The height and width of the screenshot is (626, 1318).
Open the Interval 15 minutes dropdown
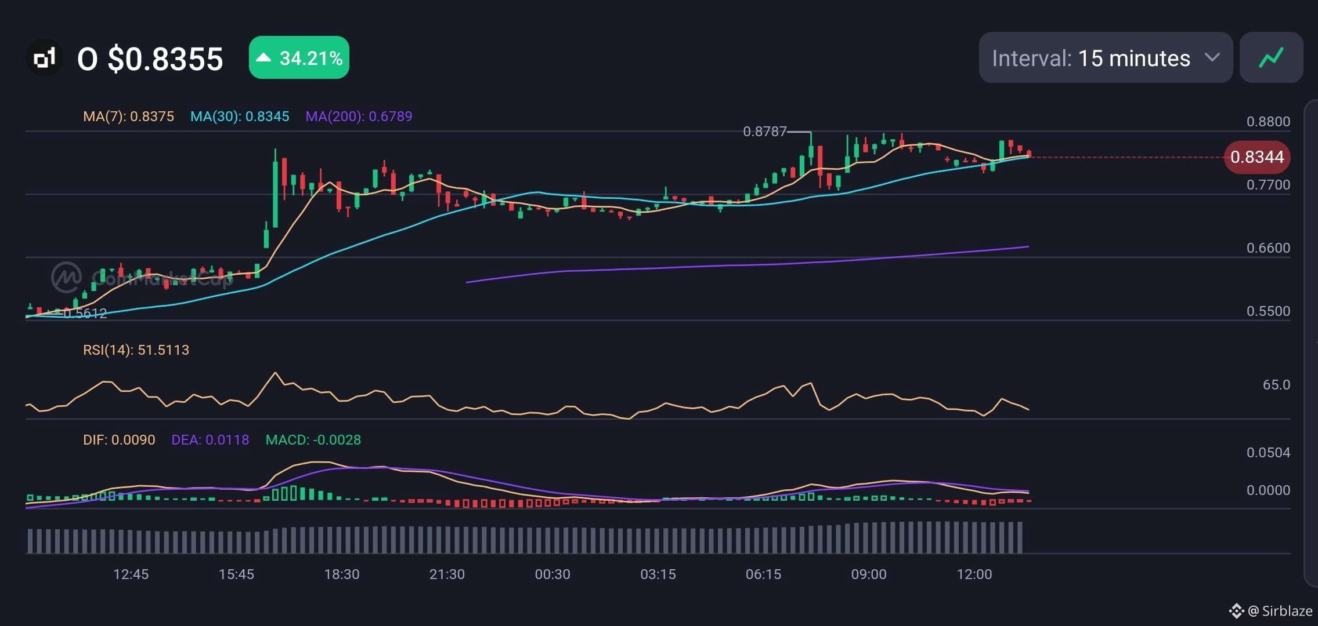click(1106, 57)
